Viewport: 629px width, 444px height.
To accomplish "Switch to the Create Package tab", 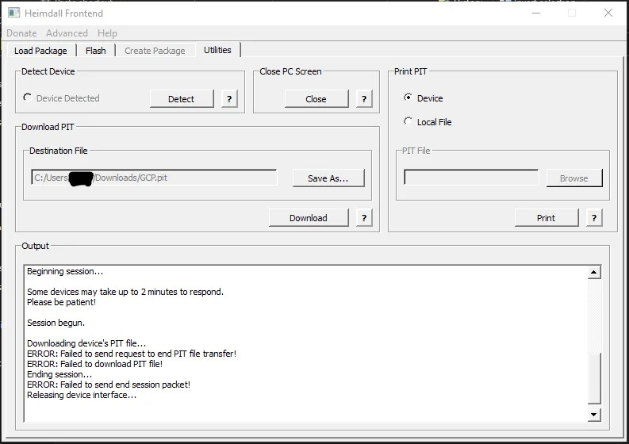I will pyautogui.click(x=155, y=51).
